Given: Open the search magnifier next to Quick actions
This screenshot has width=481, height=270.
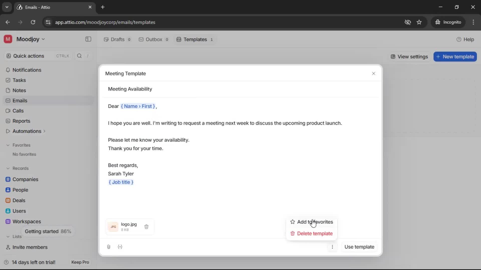Looking at the screenshot, I should (79, 56).
